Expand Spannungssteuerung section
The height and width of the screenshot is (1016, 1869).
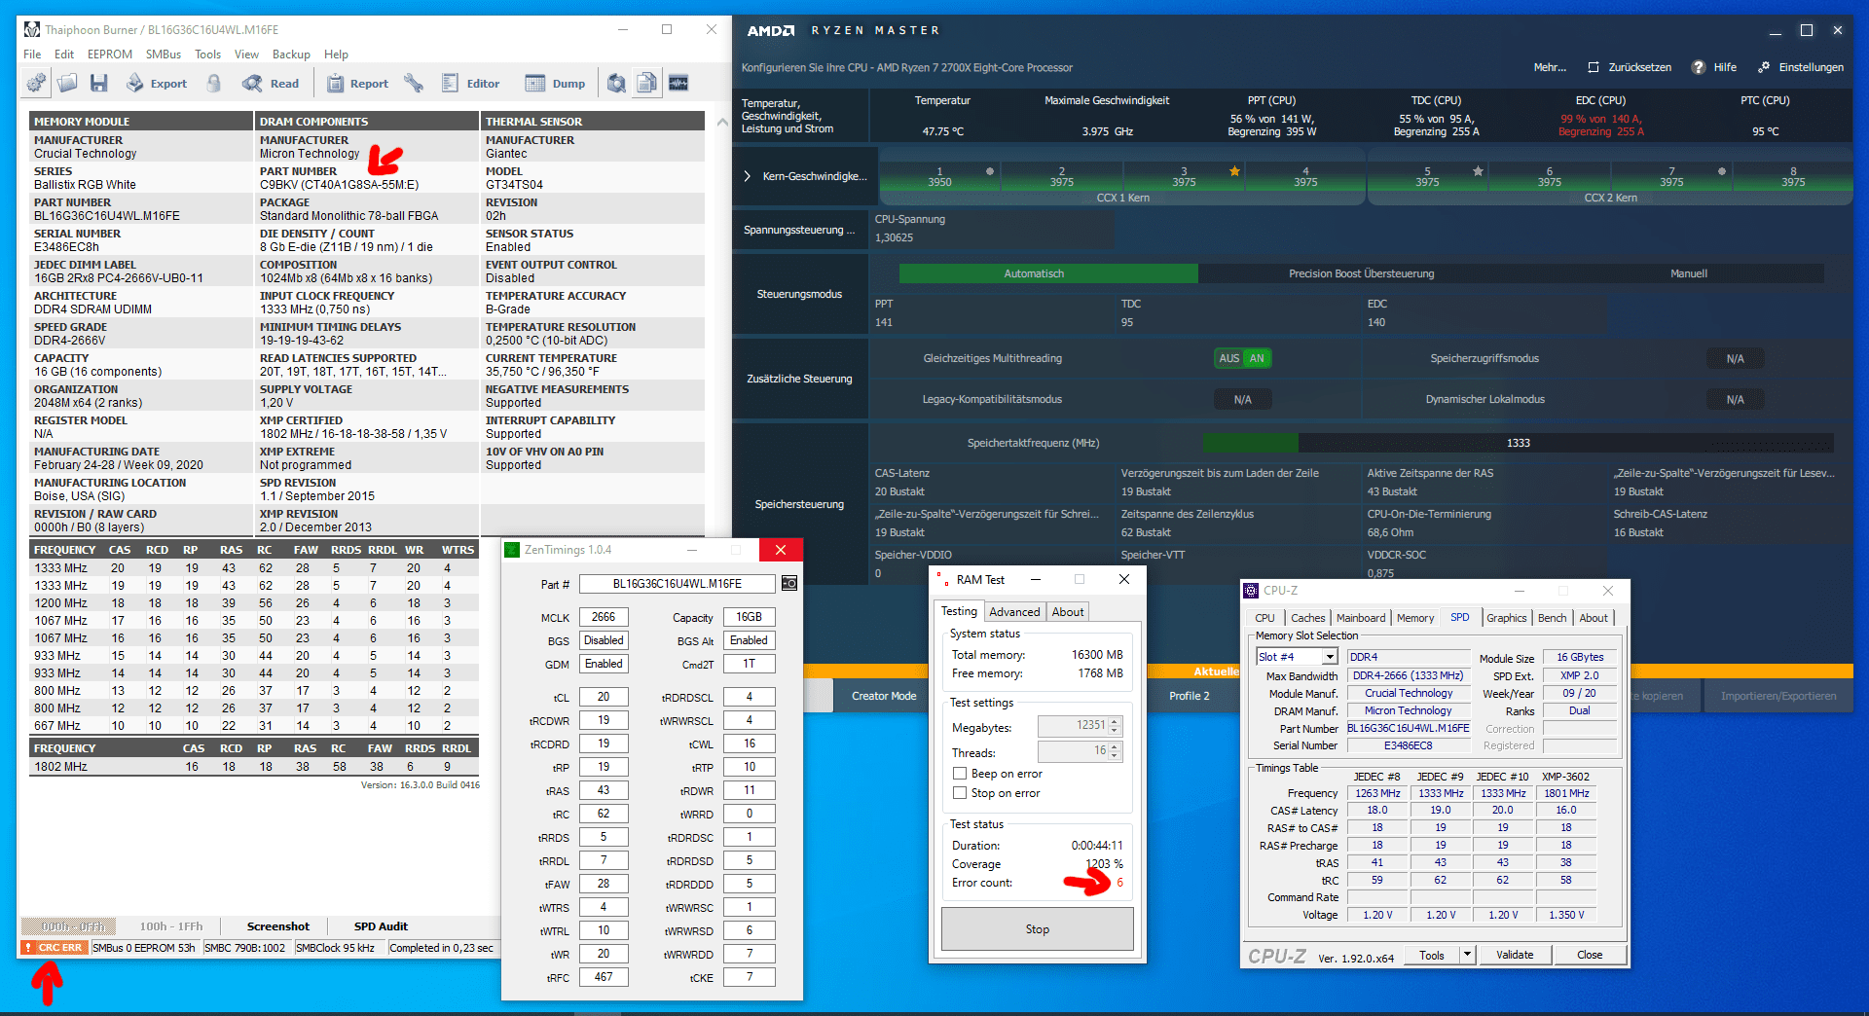click(x=799, y=231)
